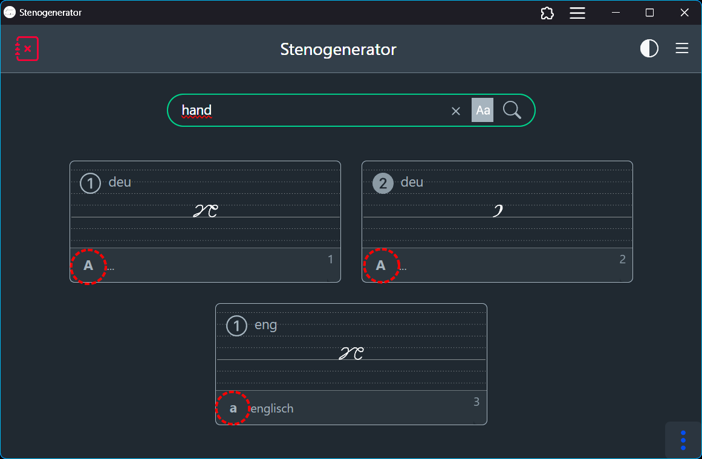Open the blue three-dot options menu
The height and width of the screenshot is (459, 702).
[683, 440]
